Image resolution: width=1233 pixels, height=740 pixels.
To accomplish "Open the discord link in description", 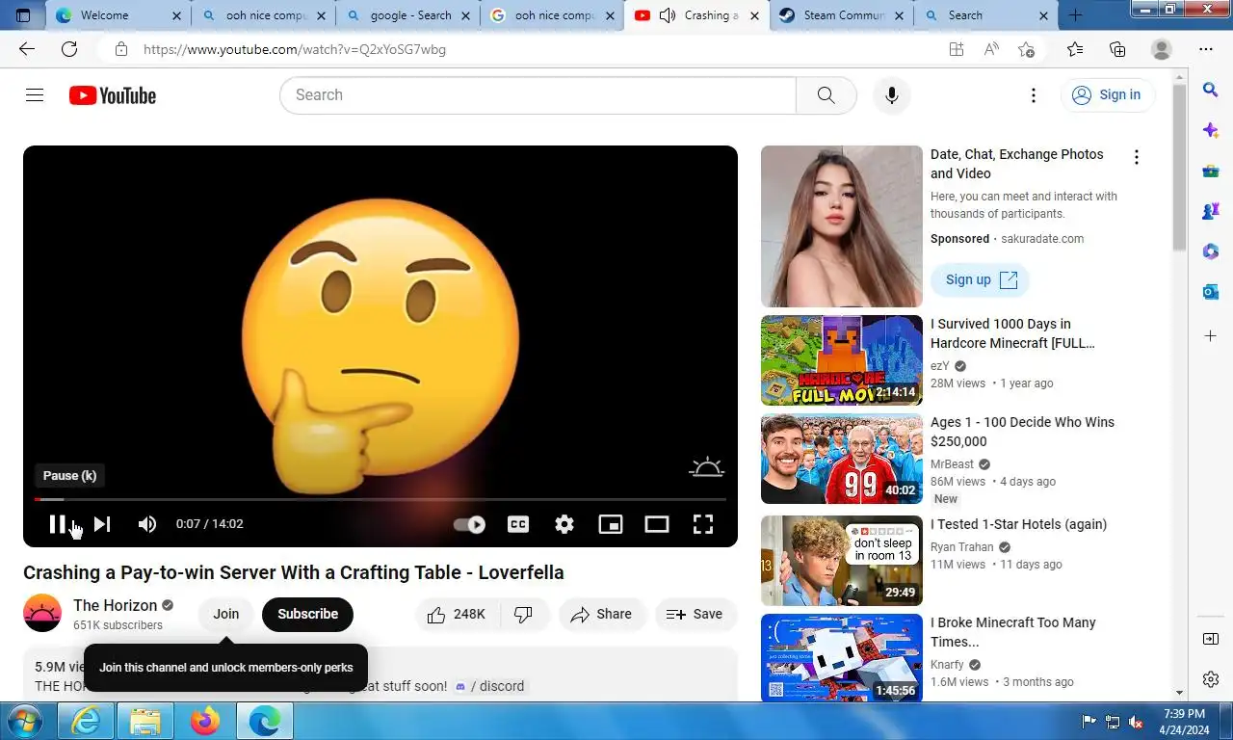I will (489, 686).
